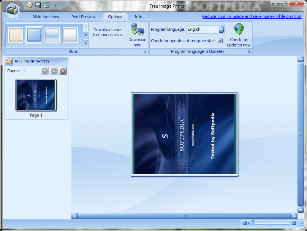
Task: Choose the beige skin swatch
Action: 16,35
